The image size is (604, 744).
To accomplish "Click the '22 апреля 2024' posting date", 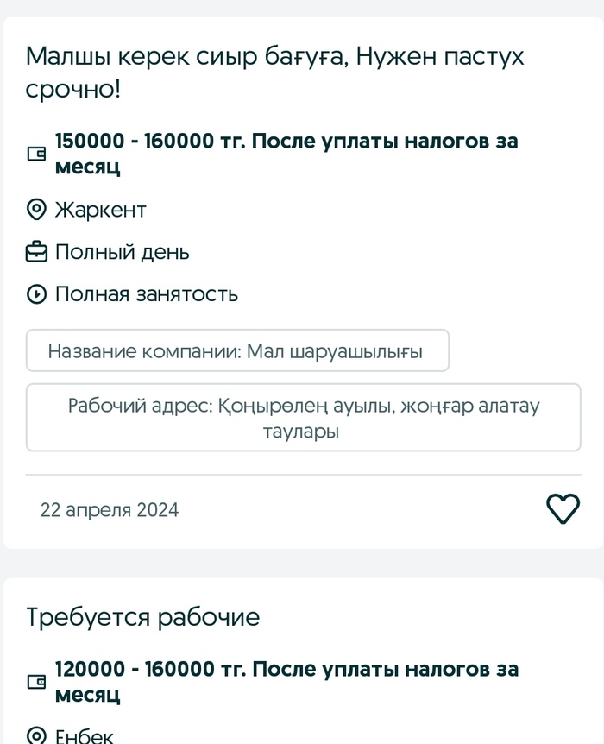I will coord(110,509).
